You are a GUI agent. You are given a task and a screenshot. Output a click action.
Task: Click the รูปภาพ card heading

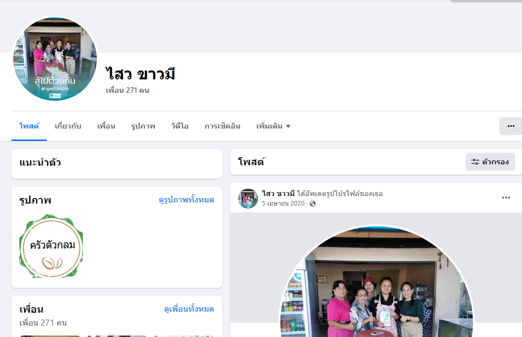click(35, 200)
